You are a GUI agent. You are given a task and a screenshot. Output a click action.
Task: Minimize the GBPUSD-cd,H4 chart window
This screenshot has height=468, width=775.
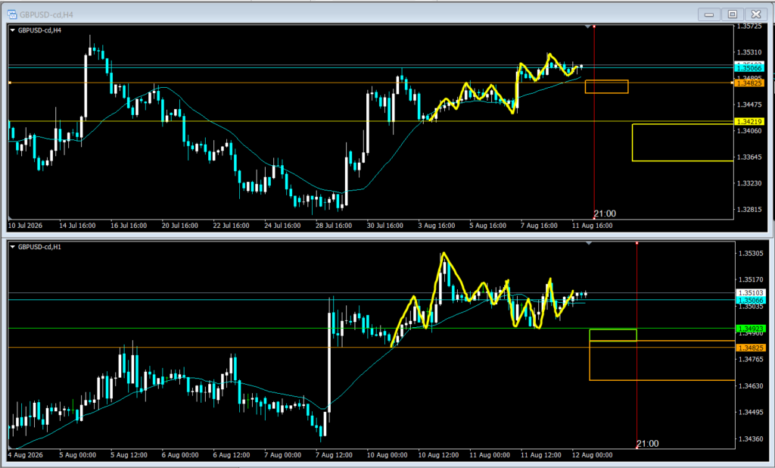[708, 14]
